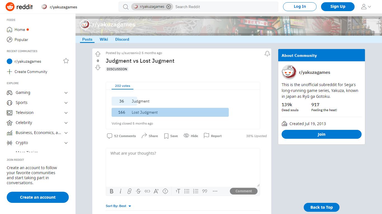382x214 pixels.
Task: Remove the r/yakuzagames search filter chip
Action: tap(169, 7)
